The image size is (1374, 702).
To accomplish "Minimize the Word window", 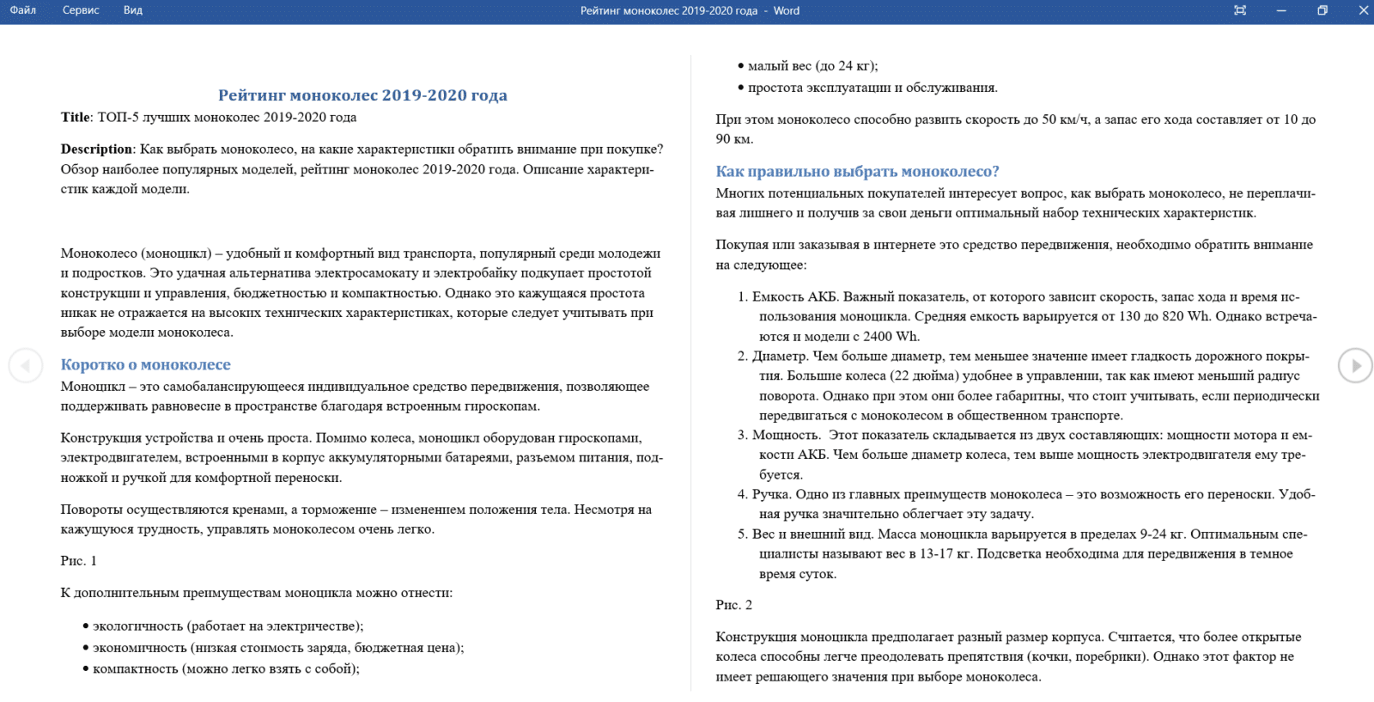I will (1281, 10).
